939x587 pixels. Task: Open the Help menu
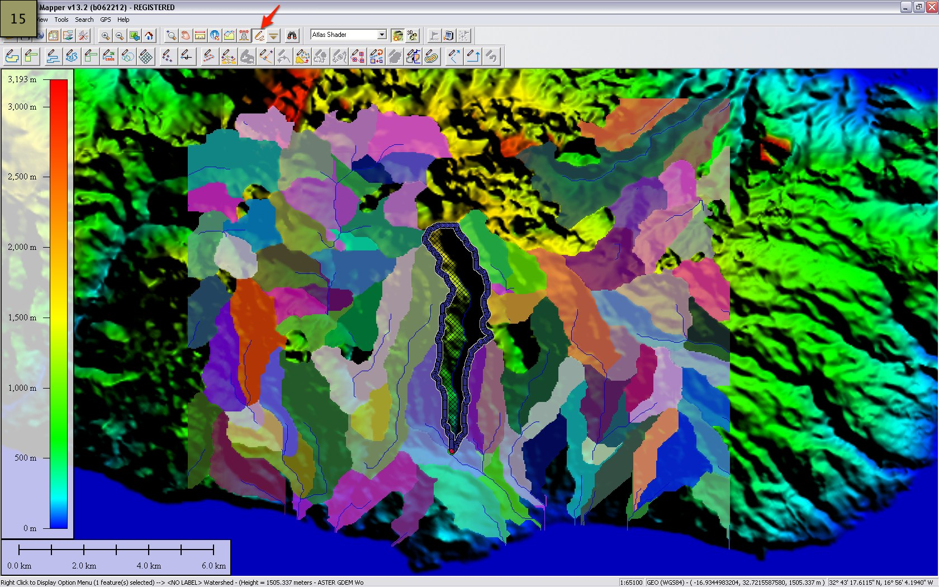123,20
